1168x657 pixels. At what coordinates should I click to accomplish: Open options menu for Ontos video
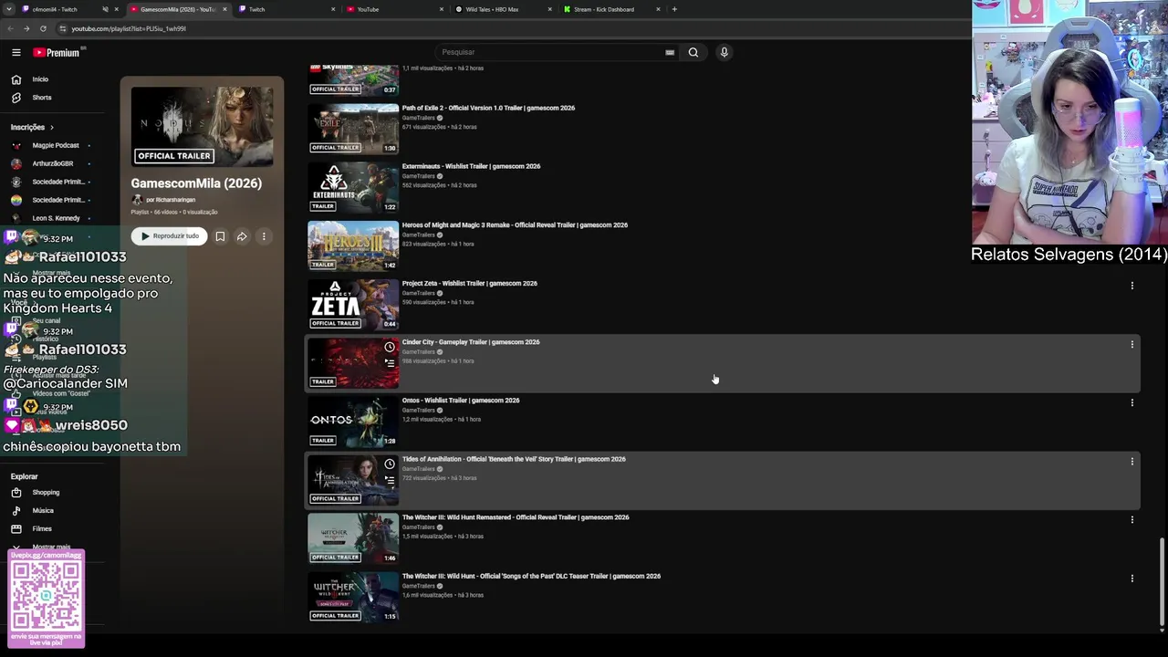[x=1132, y=402]
